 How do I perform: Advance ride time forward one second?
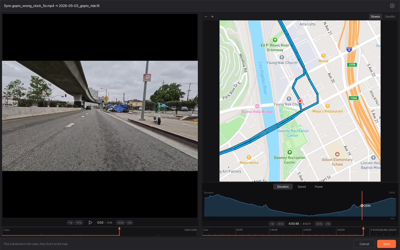(x=328, y=224)
